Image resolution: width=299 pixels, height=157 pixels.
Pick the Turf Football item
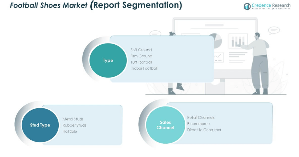pyautogui.click(x=141, y=62)
